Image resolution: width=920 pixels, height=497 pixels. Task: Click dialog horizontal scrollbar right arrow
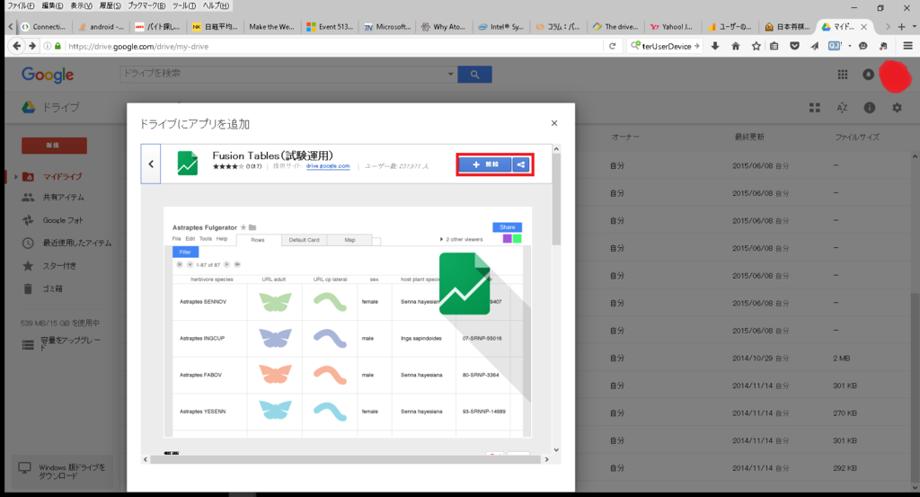click(x=546, y=459)
